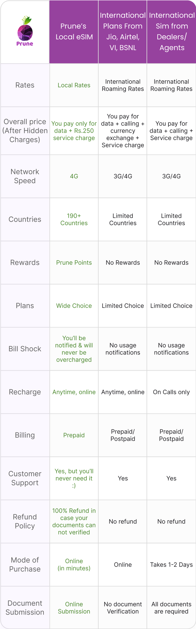This screenshot has height=629, width=196.
Task: Click the Takes 1-2 Days cell
Action: (x=171, y=565)
